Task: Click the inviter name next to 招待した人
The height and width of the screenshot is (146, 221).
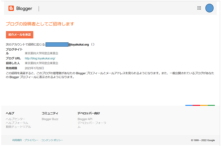Action: 42,63
